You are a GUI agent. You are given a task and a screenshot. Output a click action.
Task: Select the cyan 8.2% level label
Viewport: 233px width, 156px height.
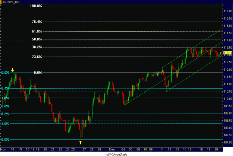pos(5,114)
